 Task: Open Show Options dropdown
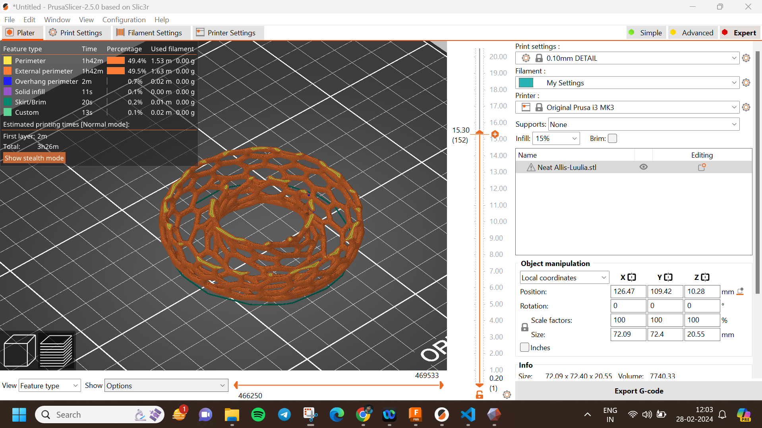166,386
